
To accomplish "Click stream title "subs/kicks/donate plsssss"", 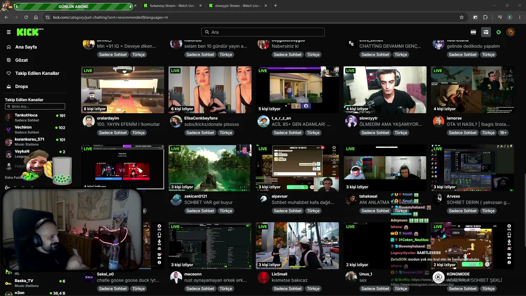I will point(212,124).
